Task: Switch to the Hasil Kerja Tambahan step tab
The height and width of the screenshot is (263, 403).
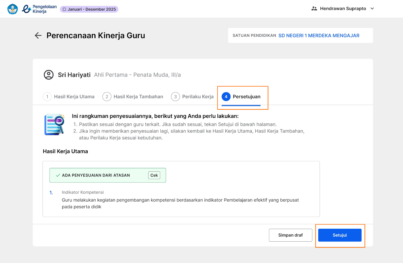Action: click(133, 97)
